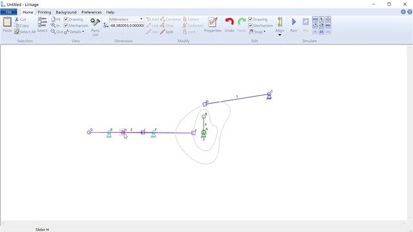Click the Pin simulation button
413x232 pixels.
point(305,25)
